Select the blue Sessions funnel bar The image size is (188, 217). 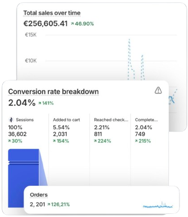coord(24,178)
